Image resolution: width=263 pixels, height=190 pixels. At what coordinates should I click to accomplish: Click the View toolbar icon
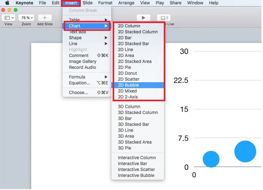pyautogui.click(x=8, y=18)
